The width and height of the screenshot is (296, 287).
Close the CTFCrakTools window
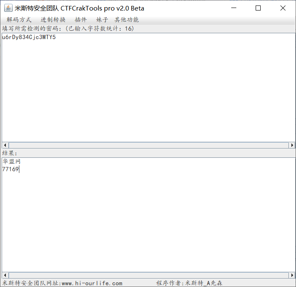pos(283,8)
